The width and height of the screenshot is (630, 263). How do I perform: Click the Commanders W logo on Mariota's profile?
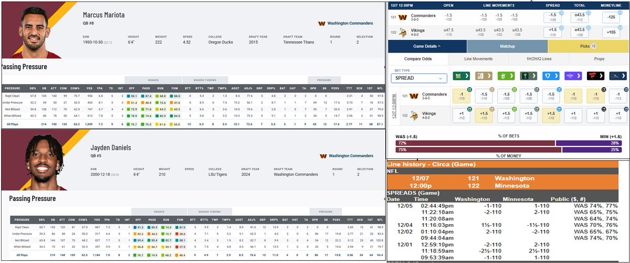point(322,23)
